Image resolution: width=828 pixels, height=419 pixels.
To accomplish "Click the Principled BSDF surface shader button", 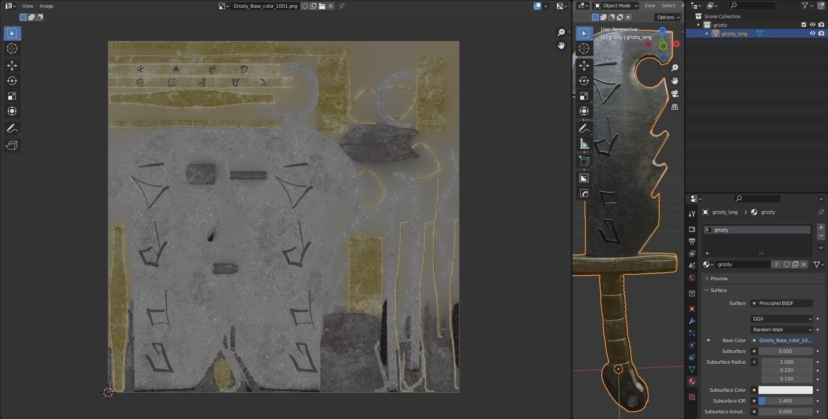I will point(781,303).
